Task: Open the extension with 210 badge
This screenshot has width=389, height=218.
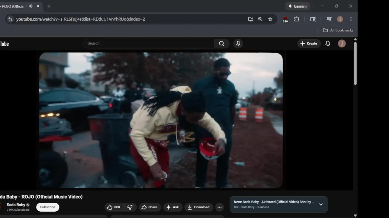Action: tap(285, 20)
